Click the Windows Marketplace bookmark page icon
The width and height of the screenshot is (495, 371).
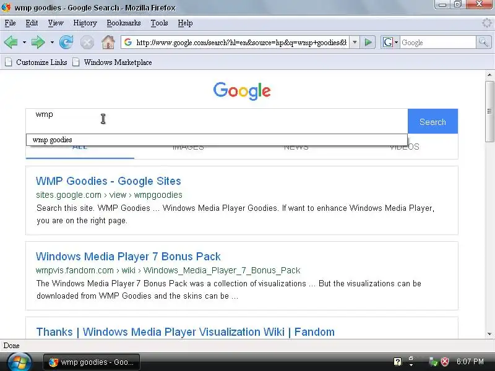pyautogui.click(x=75, y=62)
